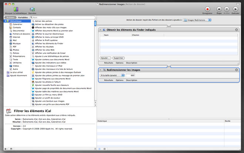Start recording with the Enregistrer button

(207, 9)
